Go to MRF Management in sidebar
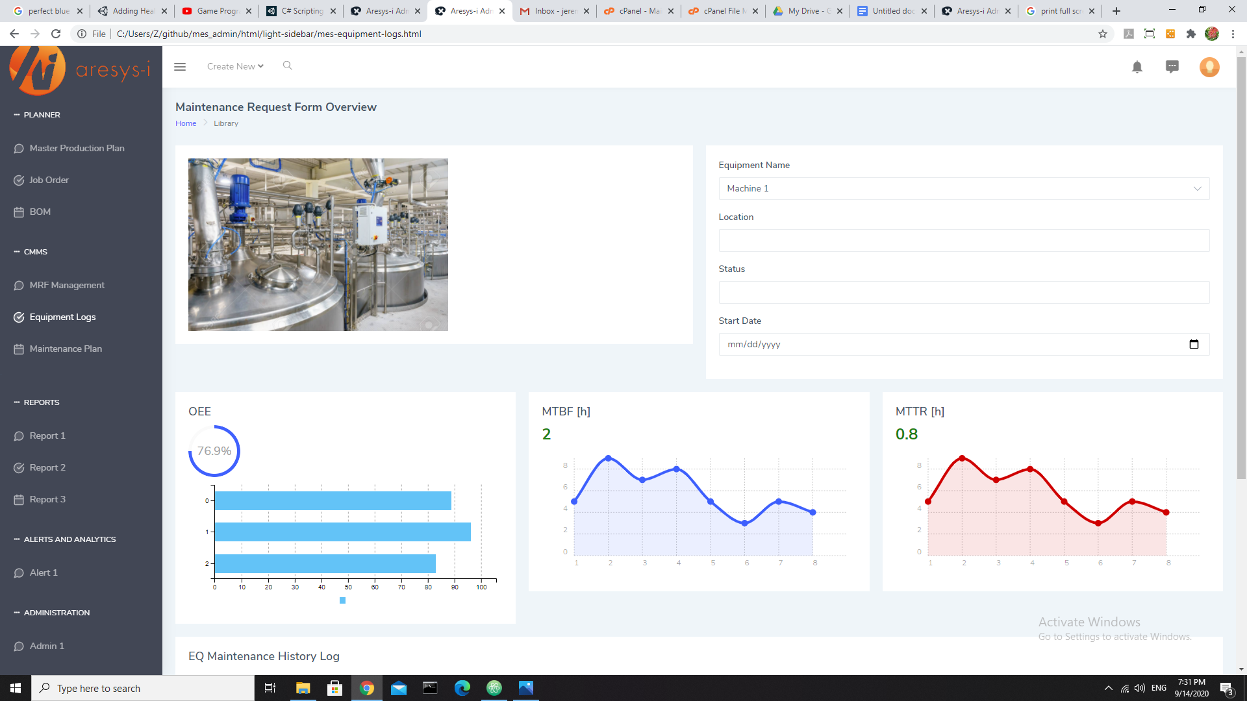1247x701 pixels. 67,285
